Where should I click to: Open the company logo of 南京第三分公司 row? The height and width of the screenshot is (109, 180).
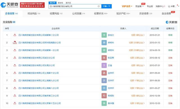tap(15, 96)
